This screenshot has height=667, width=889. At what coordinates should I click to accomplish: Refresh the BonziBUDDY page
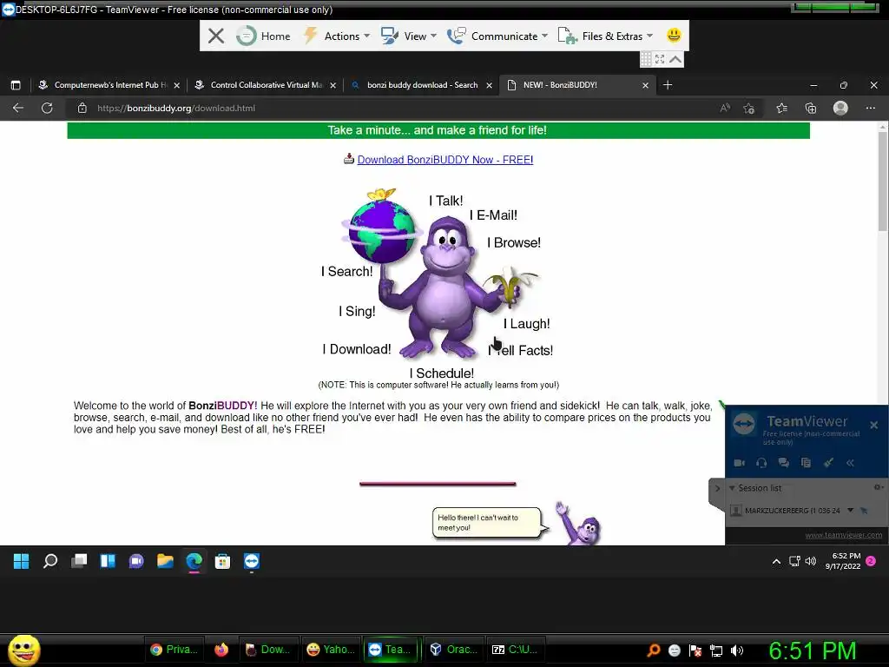coord(47,108)
